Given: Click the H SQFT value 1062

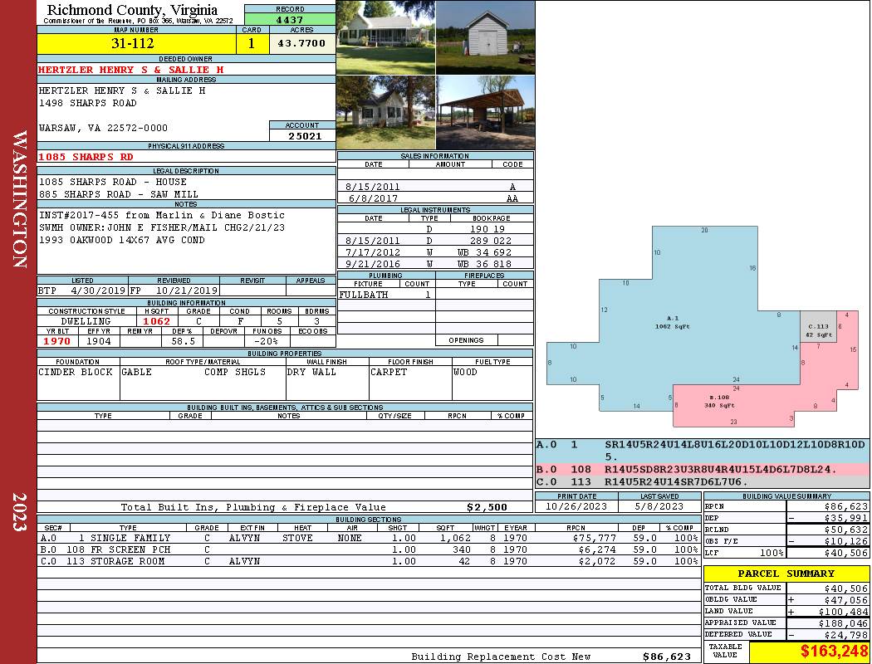Looking at the screenshot, I should click(157, 321).
